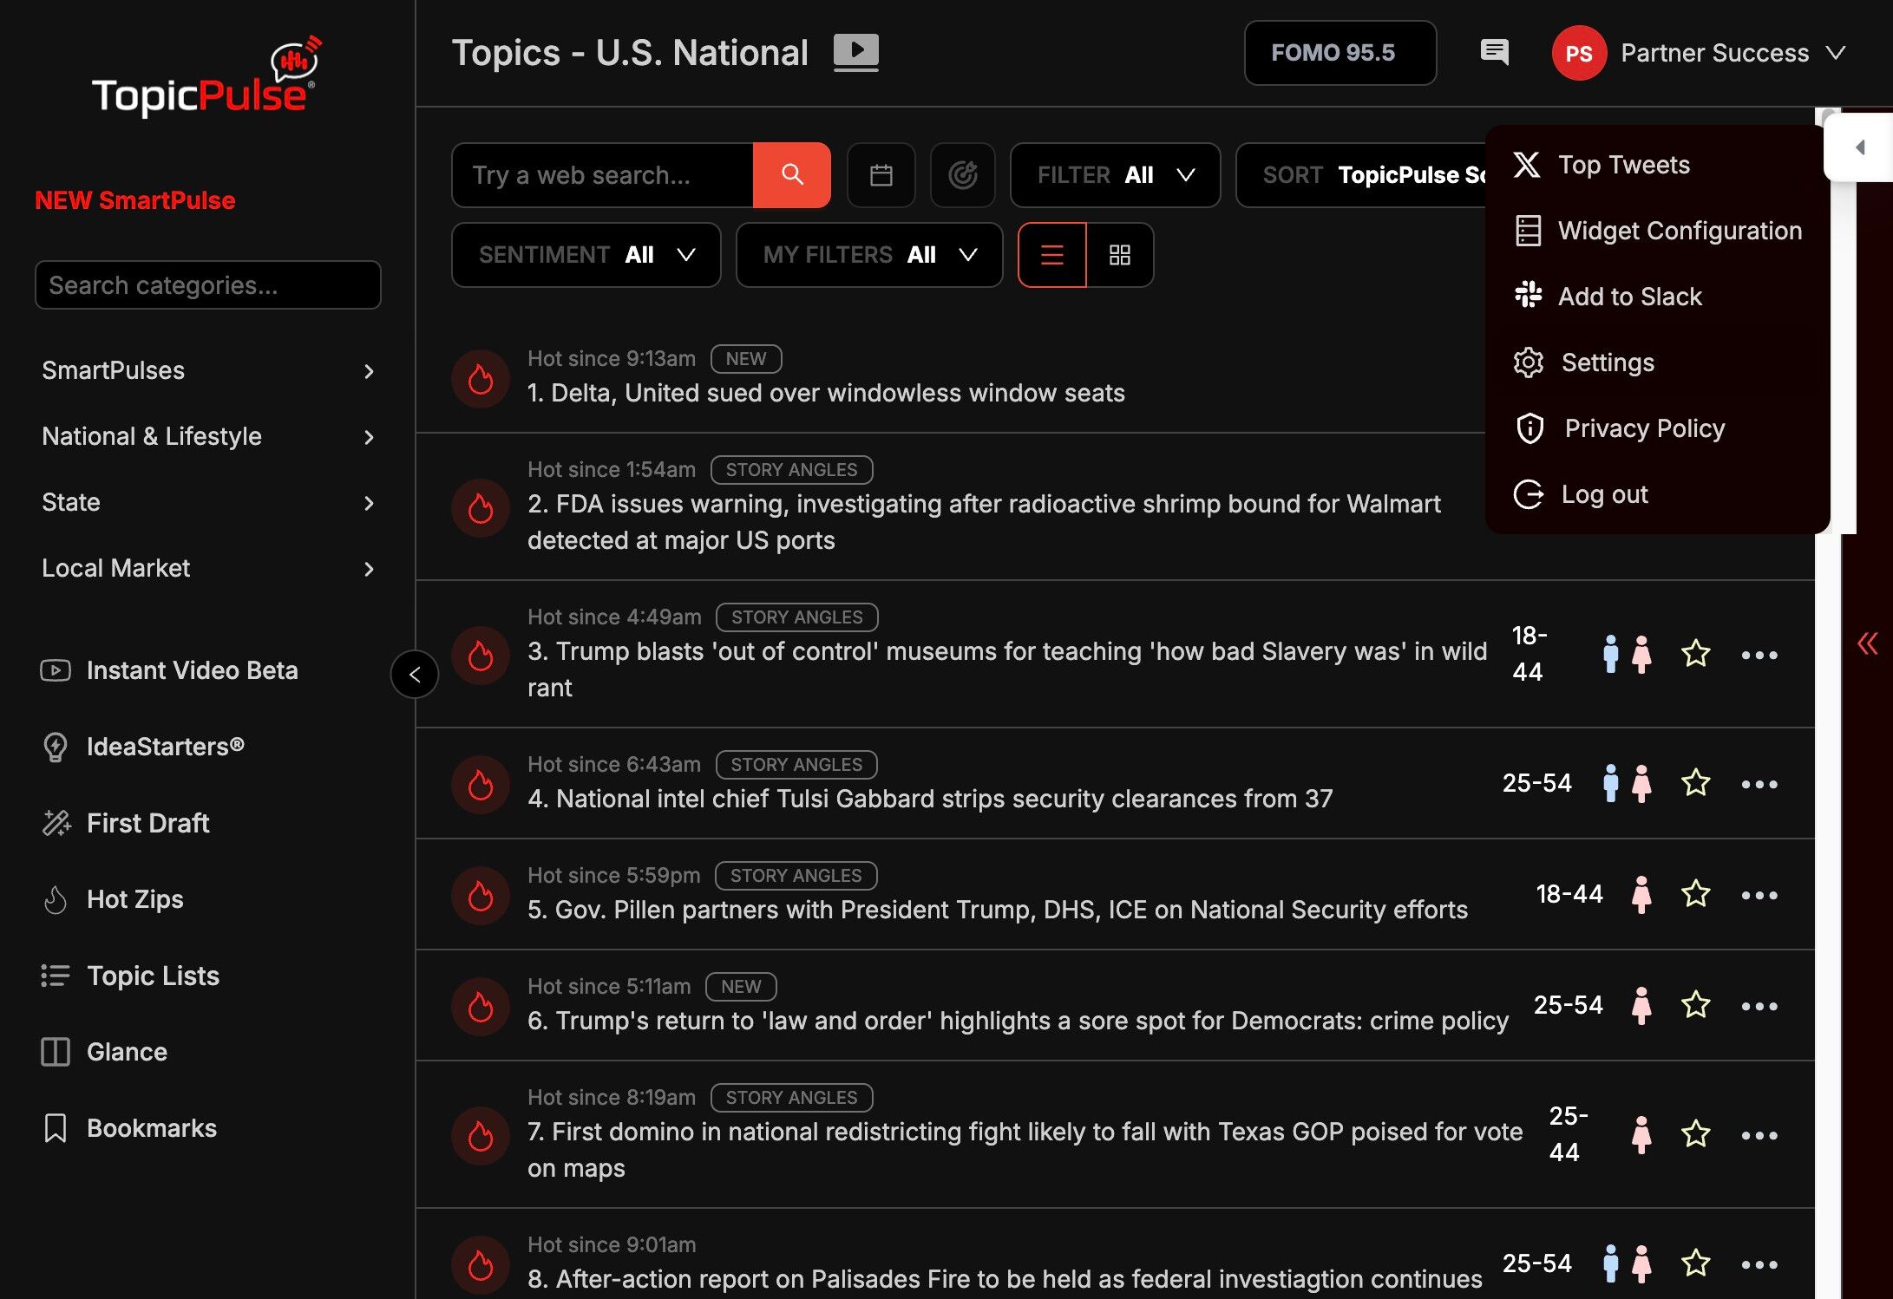Choose Log out in profile menu
This screenshot has width=1893, height=1299.
pos(1603,494)
